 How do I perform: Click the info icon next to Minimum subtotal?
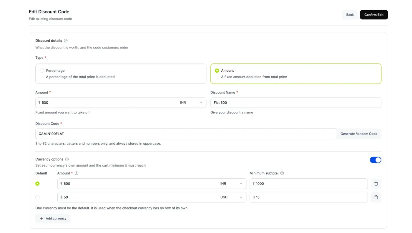282,173
